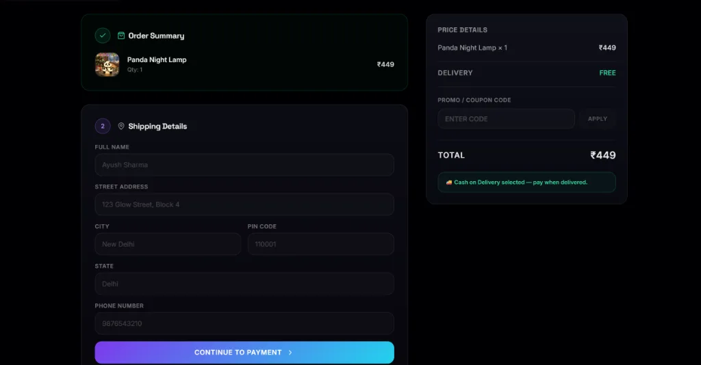Viewport: 701px width, 365px height.
Task: Click into the State field
Action: [244, 284]
